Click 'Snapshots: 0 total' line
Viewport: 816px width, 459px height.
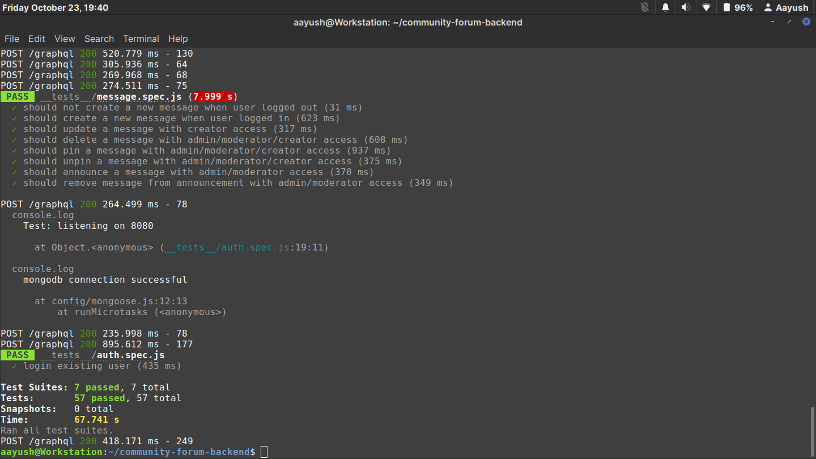57,409
